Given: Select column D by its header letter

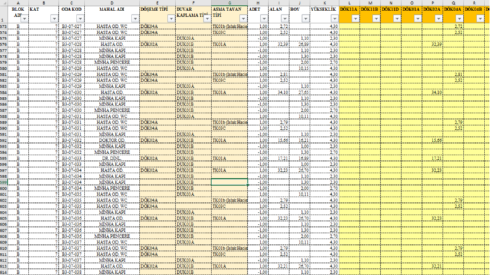Looking at the screenshot, I should 112,3.
